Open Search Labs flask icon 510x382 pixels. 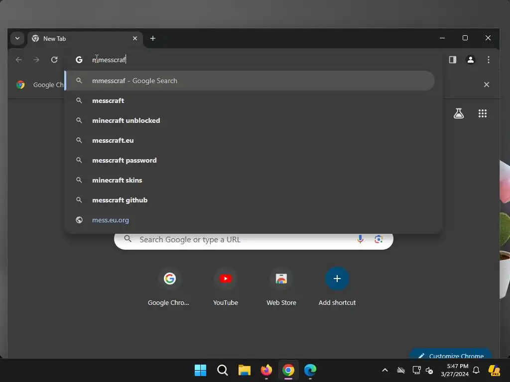click(x=459, y=113)
